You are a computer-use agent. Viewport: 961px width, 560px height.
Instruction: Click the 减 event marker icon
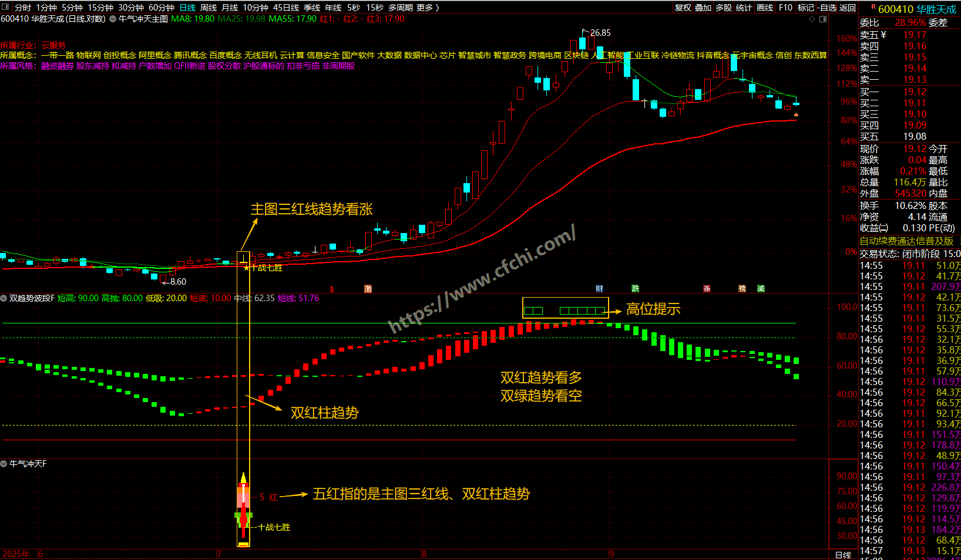[x=761, y=289]
